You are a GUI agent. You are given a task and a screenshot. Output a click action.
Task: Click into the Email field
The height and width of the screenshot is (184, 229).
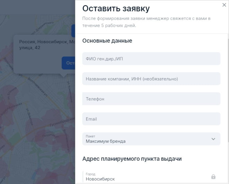click(x=151, y=119)
